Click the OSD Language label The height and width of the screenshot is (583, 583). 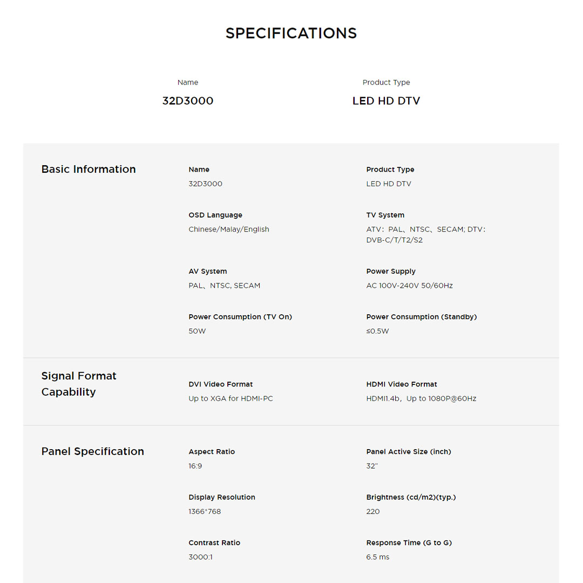(x=215, y=215)
